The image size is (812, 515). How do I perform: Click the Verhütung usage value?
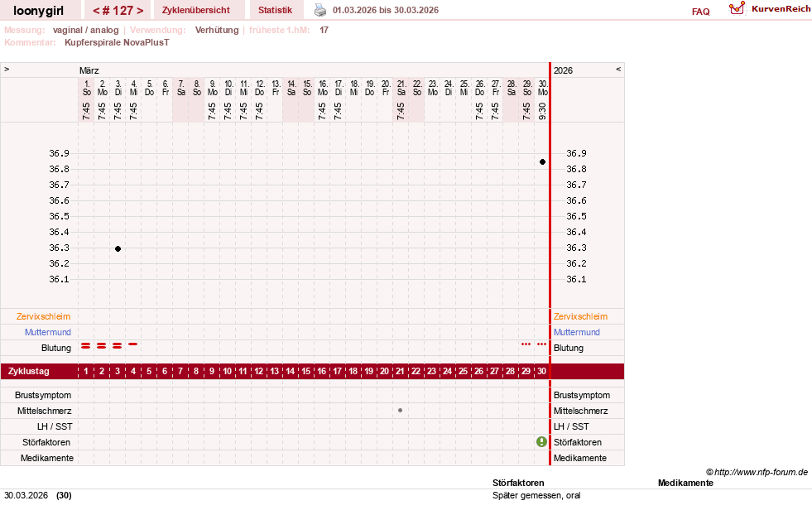(x=217, y=30)
